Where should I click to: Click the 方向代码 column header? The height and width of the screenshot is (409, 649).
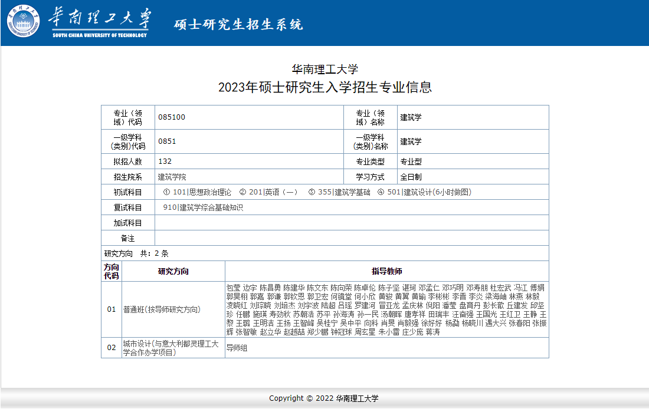tap(112, 271)
